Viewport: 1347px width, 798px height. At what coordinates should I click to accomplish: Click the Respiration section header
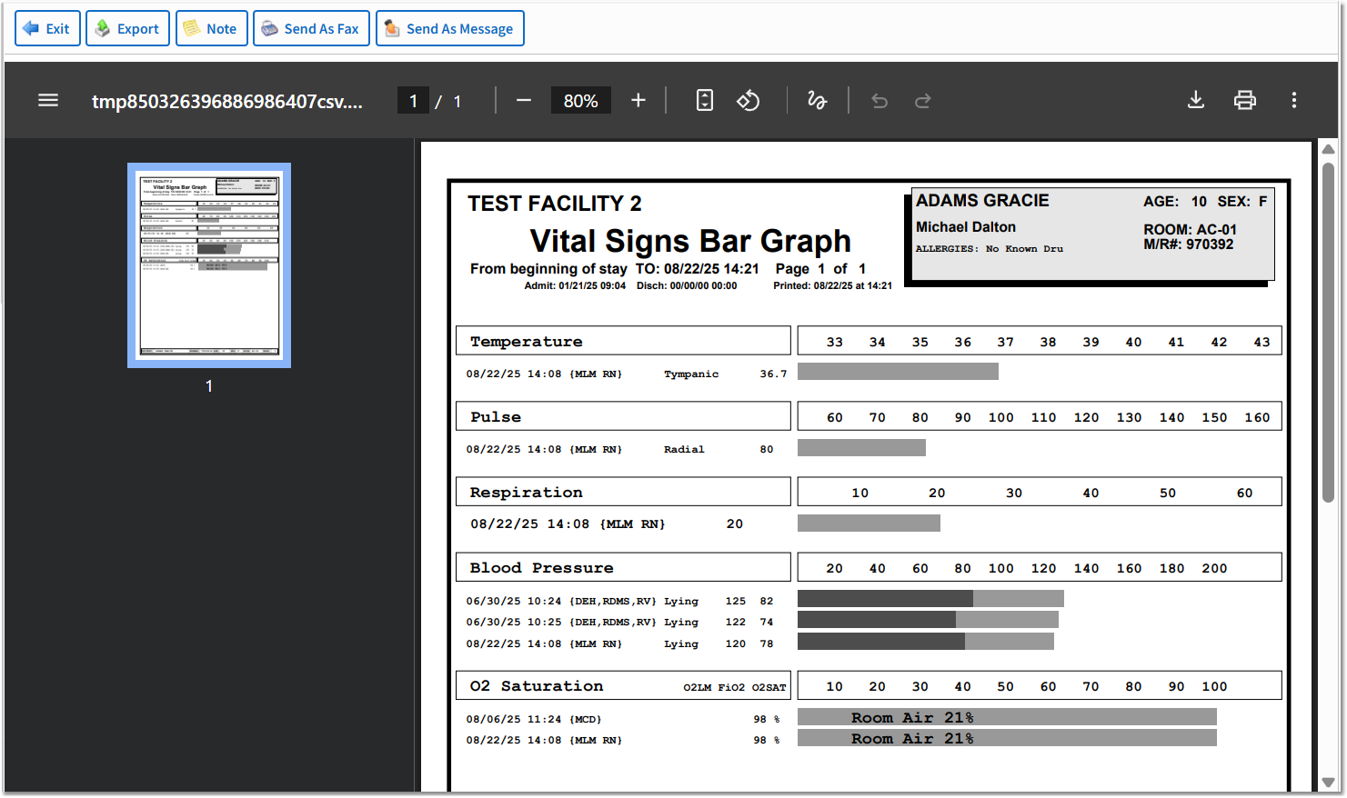coord(623,492)
